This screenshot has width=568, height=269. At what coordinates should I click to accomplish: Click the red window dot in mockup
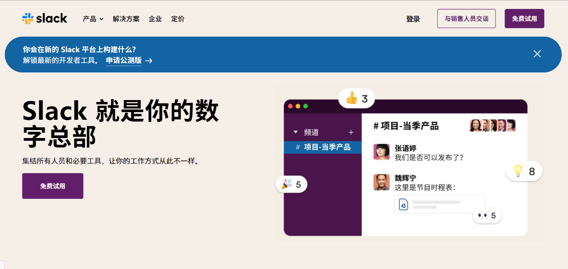pos(290,106)
